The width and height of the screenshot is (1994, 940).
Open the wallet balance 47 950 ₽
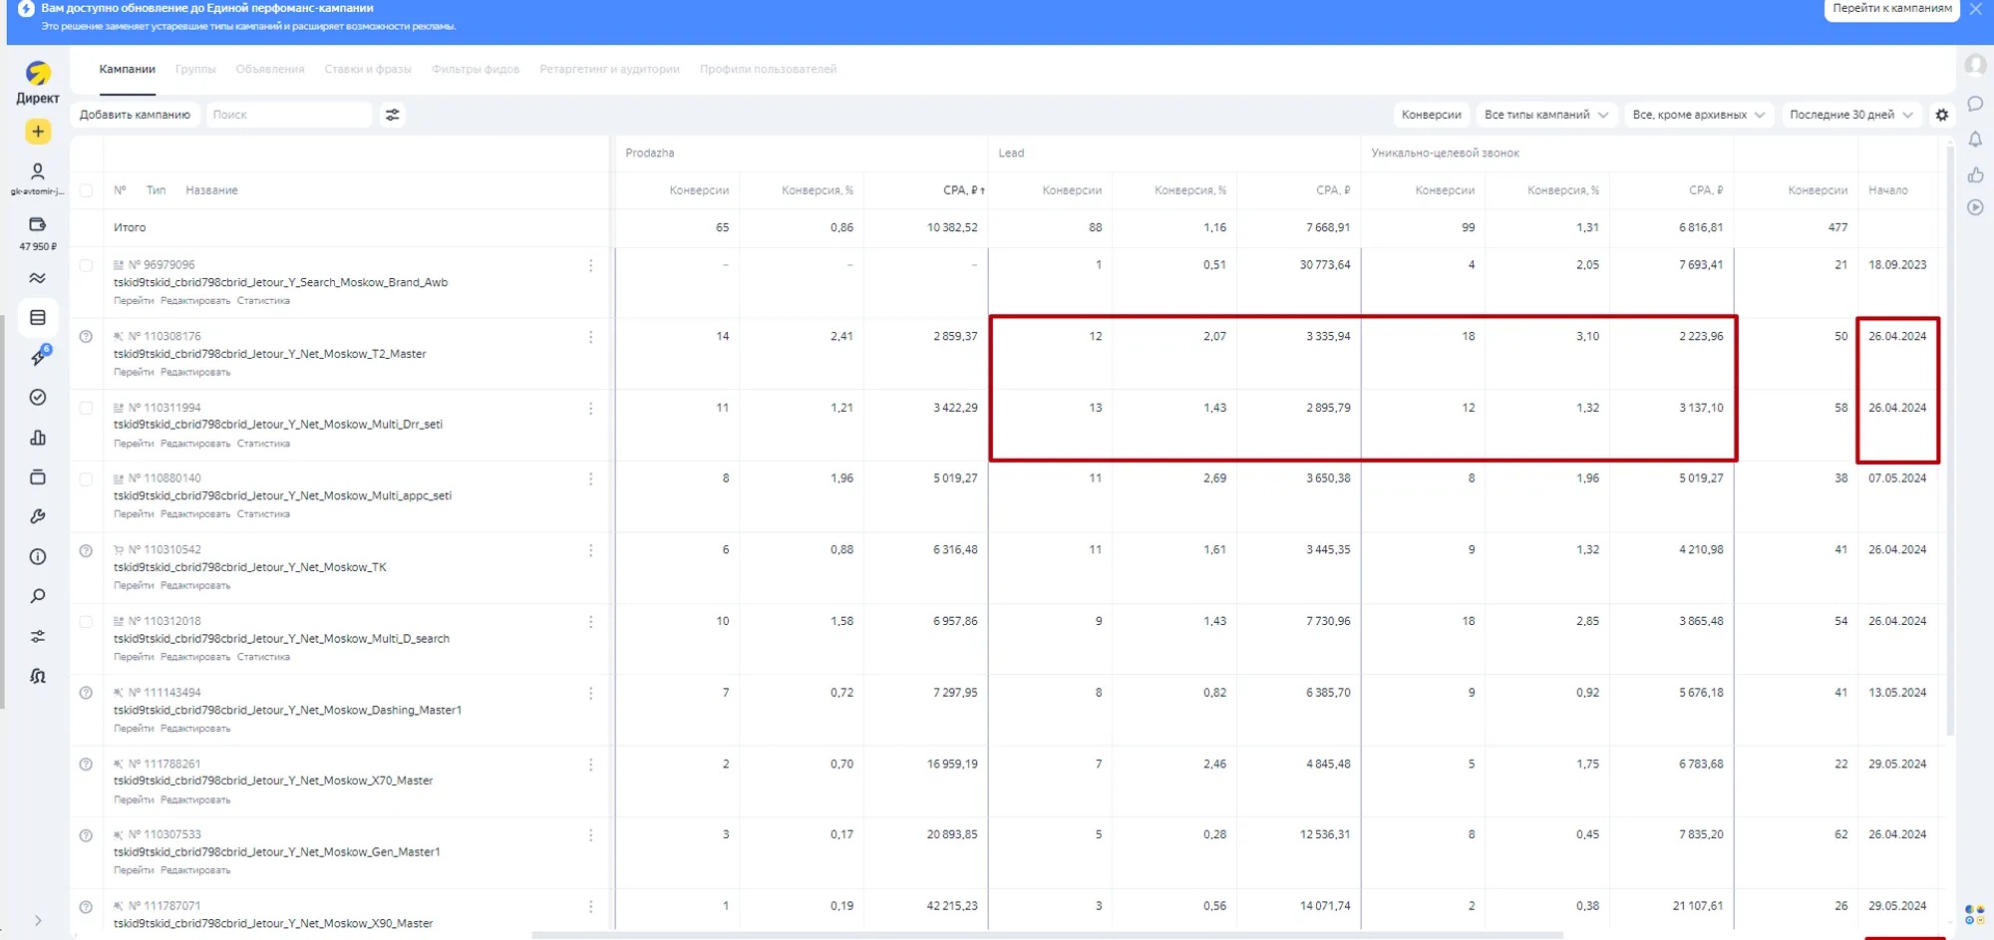(x=38, y=233)
